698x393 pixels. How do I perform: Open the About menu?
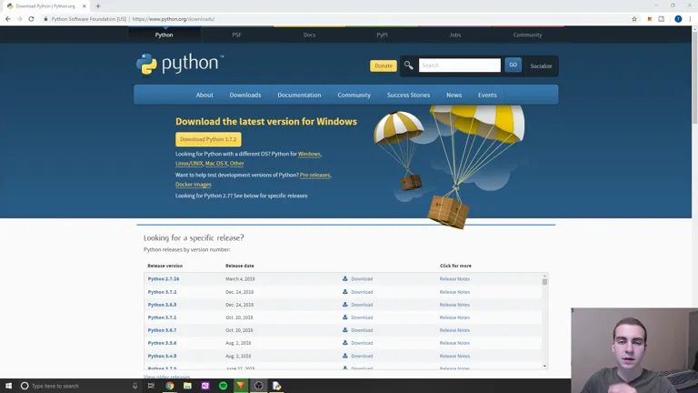[204, 95]
